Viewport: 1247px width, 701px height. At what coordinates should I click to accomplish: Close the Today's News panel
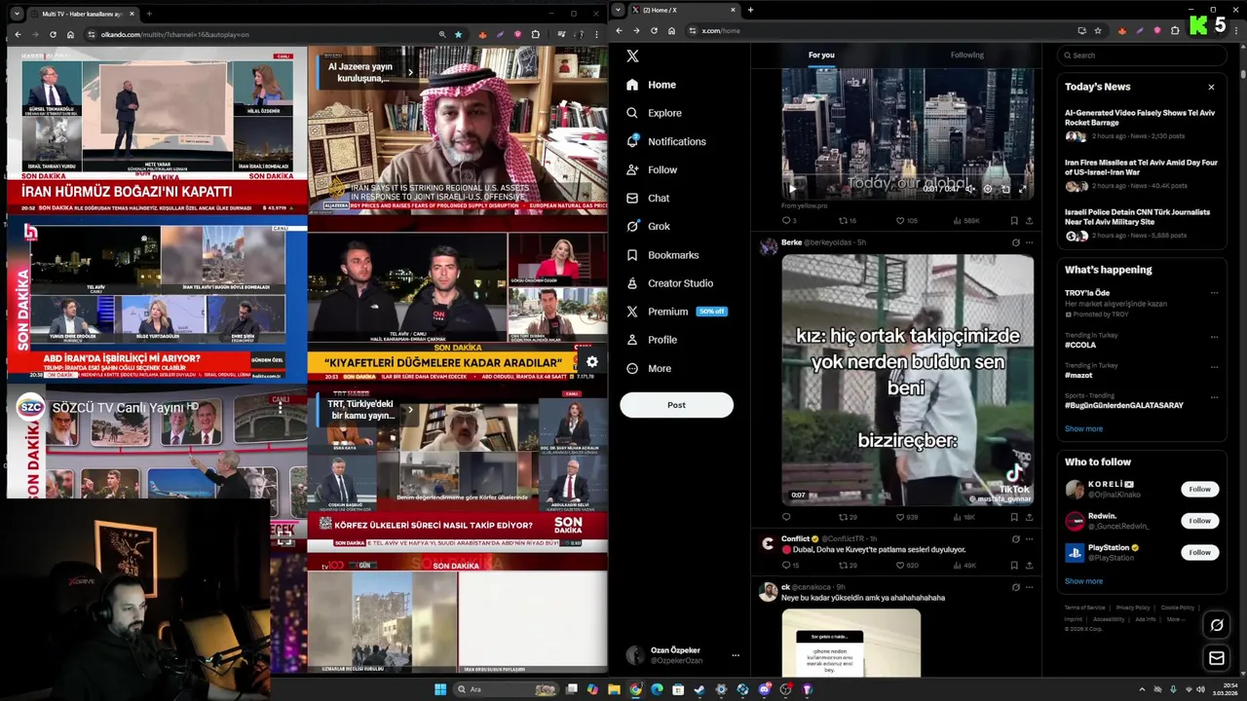coord(1211,87)
